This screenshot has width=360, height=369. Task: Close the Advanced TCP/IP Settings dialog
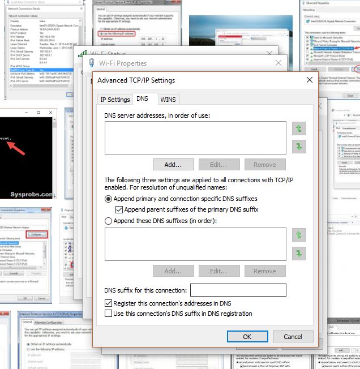tap(310, 80)
